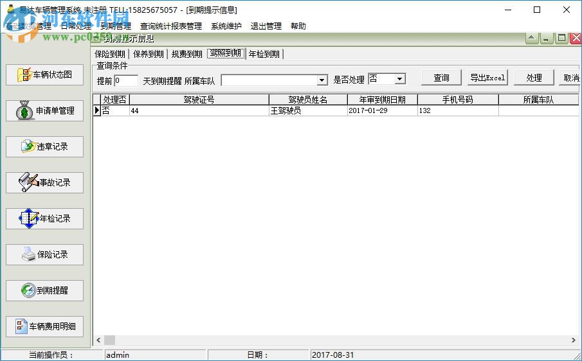Switch to the 年检到期 tab
582x361 pixels.
(x=264, y=54)
